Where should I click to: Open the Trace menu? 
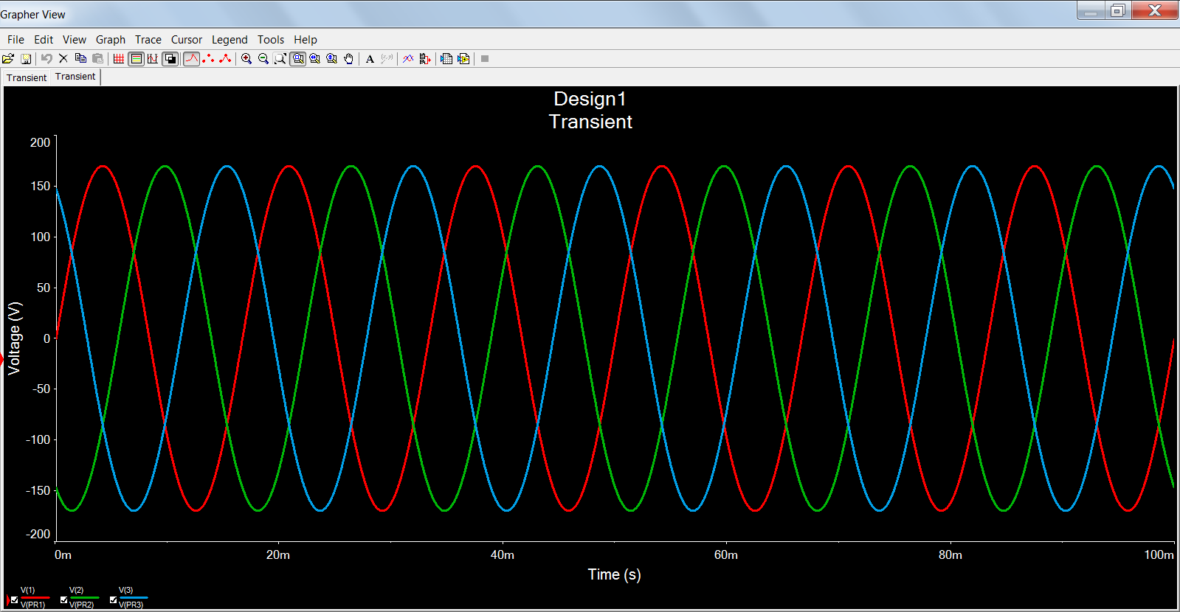point(148,40)
